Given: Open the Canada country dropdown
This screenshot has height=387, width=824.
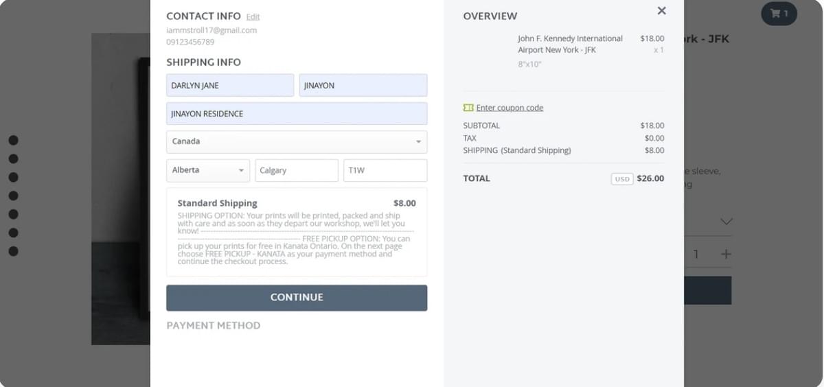Looking at the screenshot, I should (296, 141).
